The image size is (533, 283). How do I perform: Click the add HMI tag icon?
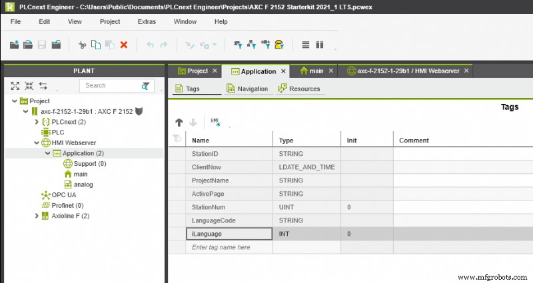(215, 122)
